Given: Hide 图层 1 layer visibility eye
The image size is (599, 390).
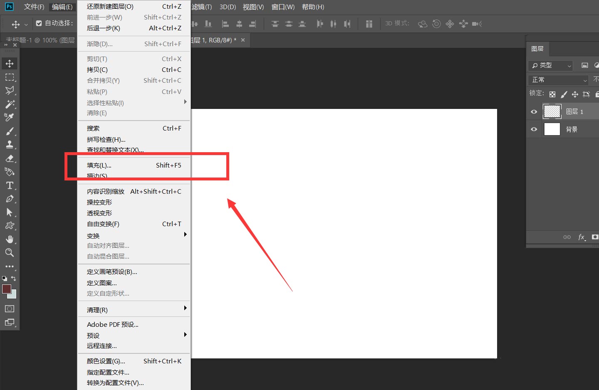Looking at the screenshot, I should click(534, 111).
